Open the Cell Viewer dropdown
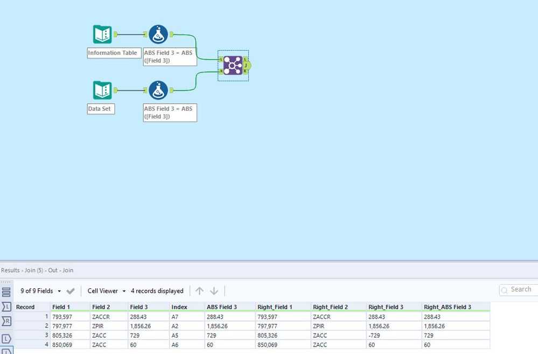The image size is (538, 354). click(107, 291)
